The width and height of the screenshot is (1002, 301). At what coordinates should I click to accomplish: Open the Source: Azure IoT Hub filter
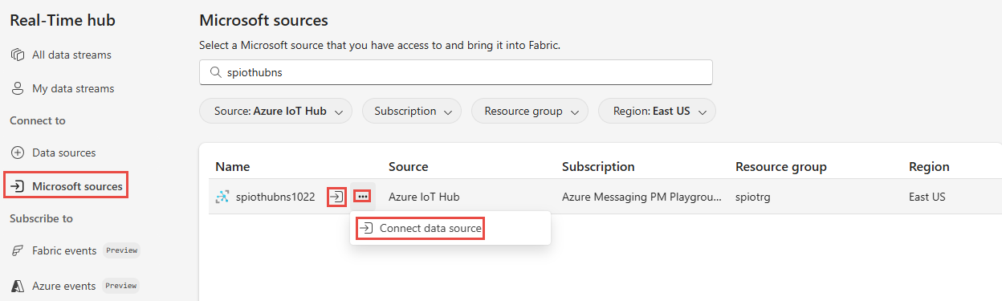pos(275,112)
